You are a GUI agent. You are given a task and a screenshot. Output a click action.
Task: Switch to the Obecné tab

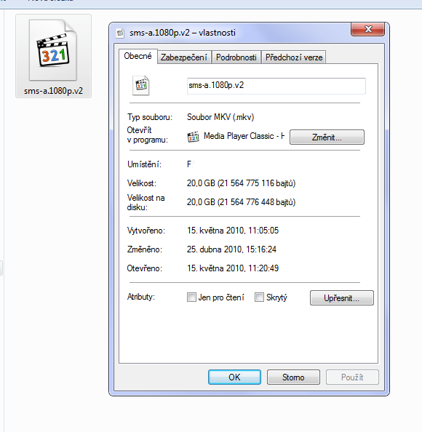pos(138,56)
